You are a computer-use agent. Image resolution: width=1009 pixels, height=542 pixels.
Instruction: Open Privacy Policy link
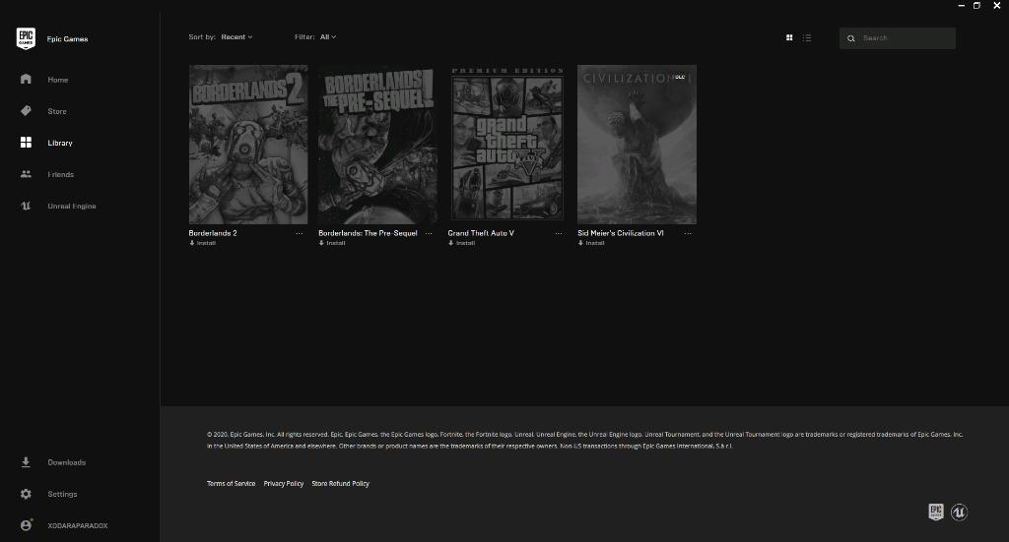click(x=284, y=484)
